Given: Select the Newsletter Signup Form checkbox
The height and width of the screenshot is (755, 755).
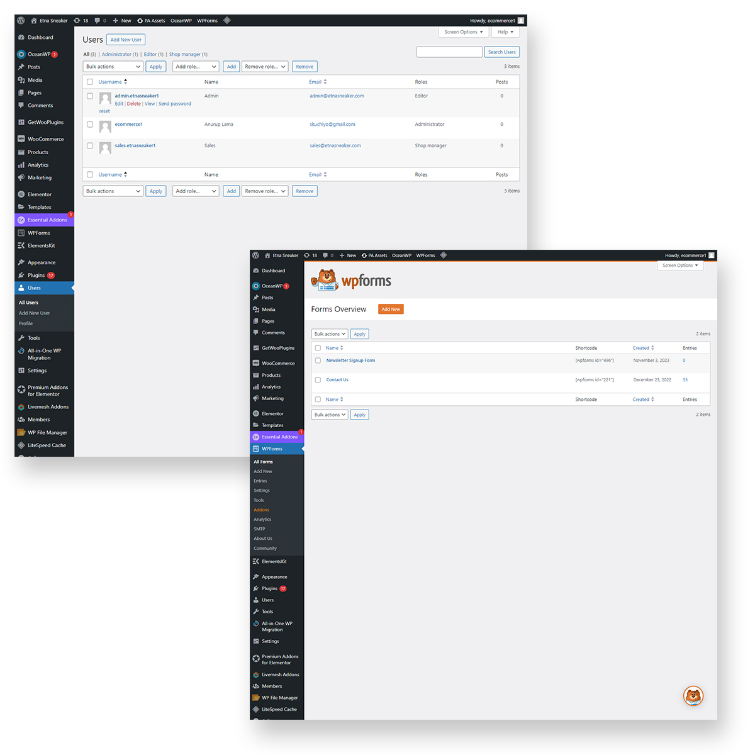Looking at the screenshot, I should pyautogui.click(x=318, y=360).
